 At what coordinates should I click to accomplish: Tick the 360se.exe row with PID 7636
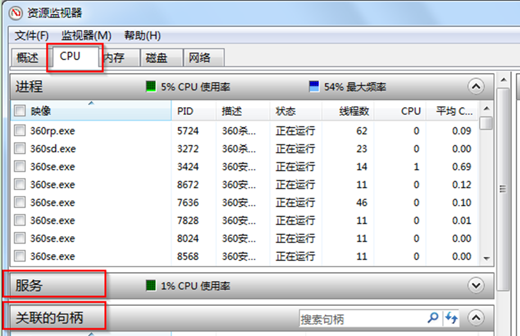(x=20, y=202)
